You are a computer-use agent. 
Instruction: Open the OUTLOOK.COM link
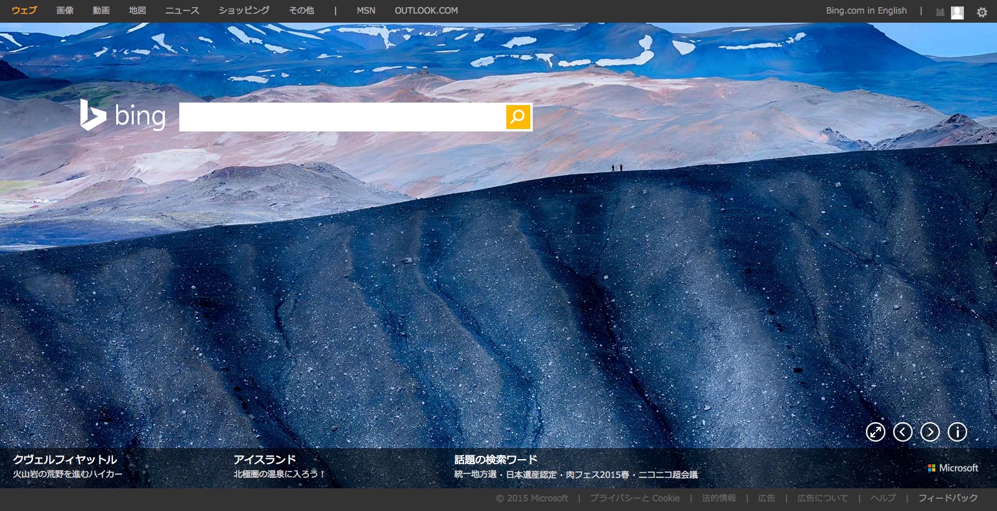426,10
